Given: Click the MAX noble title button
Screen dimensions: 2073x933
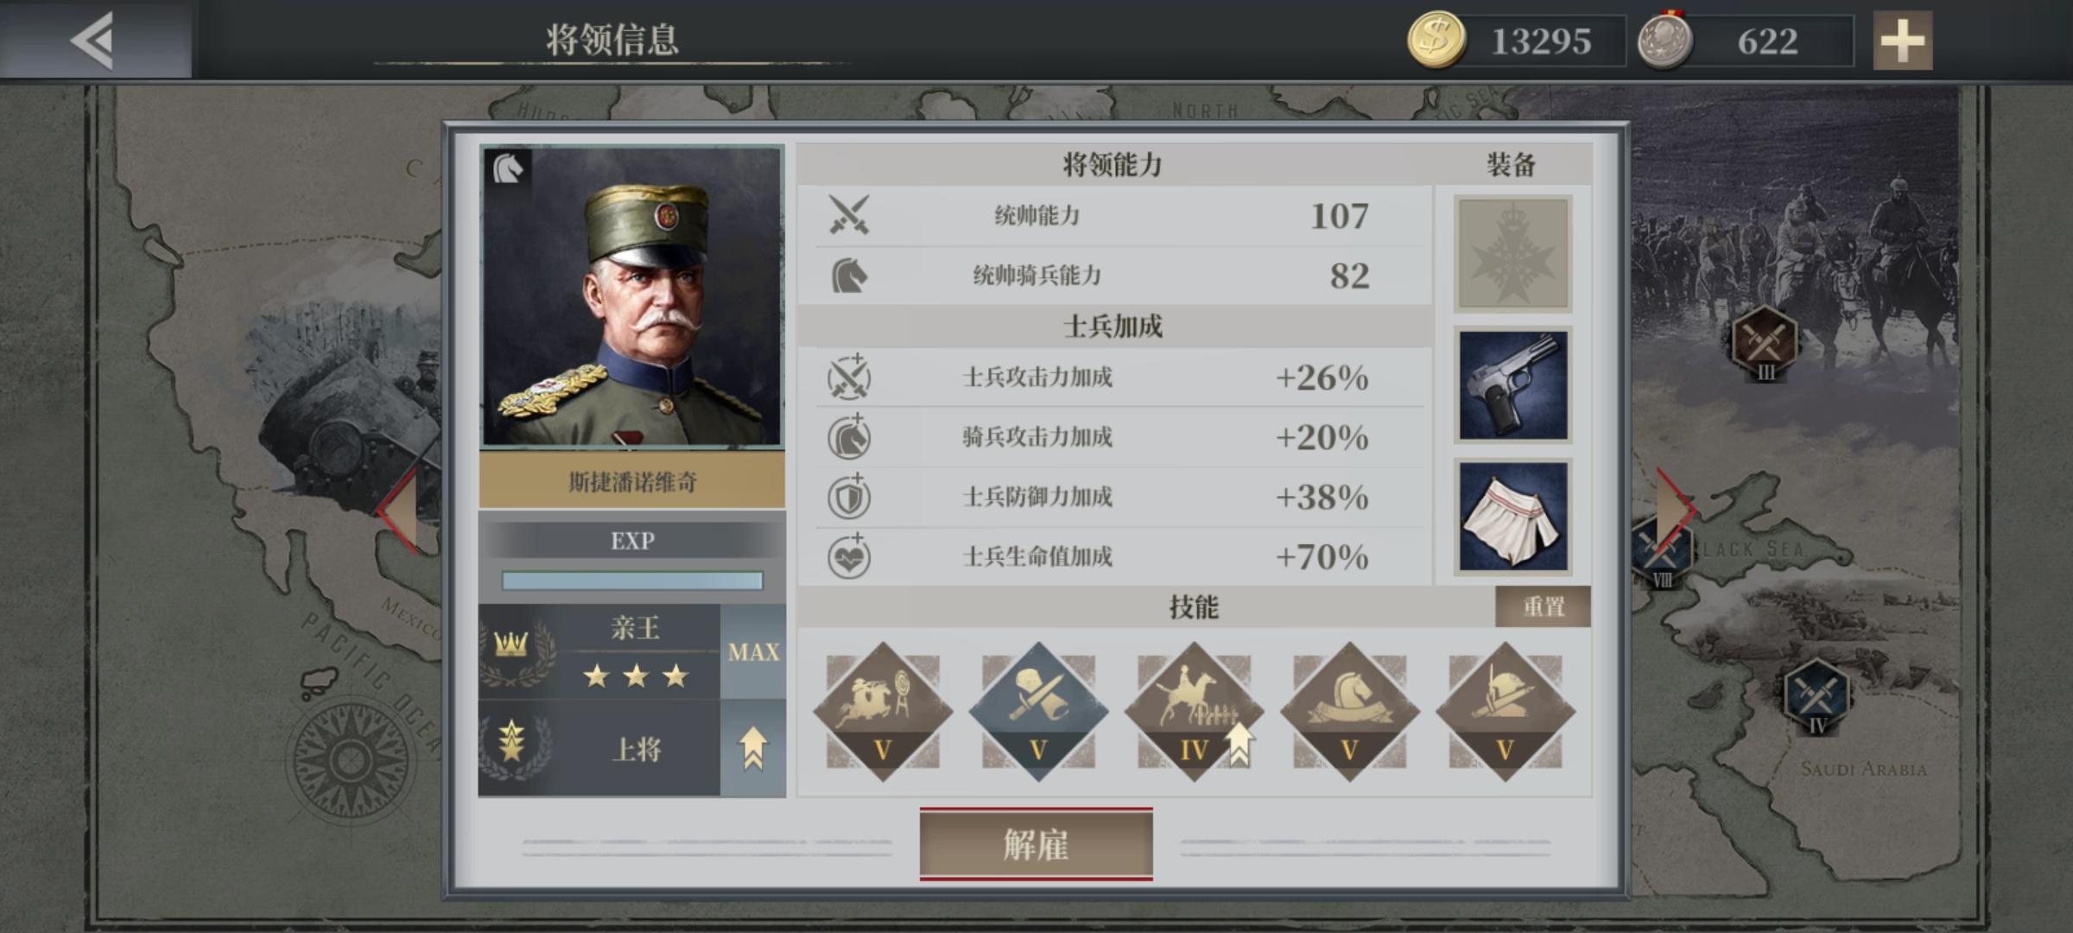Looking at the screenshot, I should (x=753, y=652).
